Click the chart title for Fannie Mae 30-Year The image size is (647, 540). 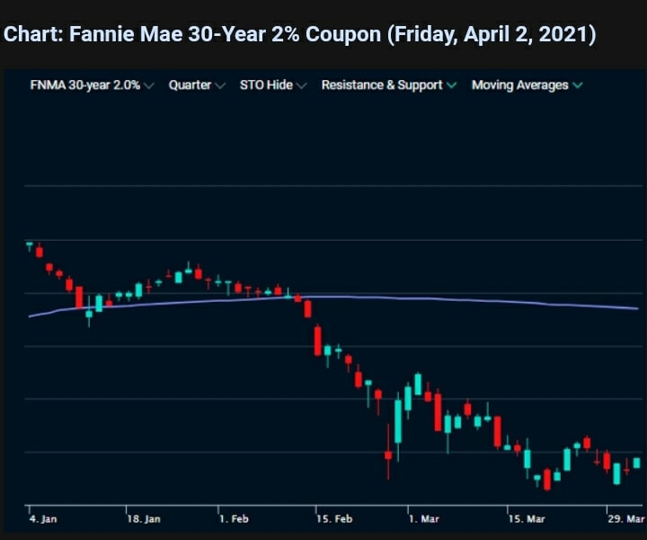[x=299, y=35]
